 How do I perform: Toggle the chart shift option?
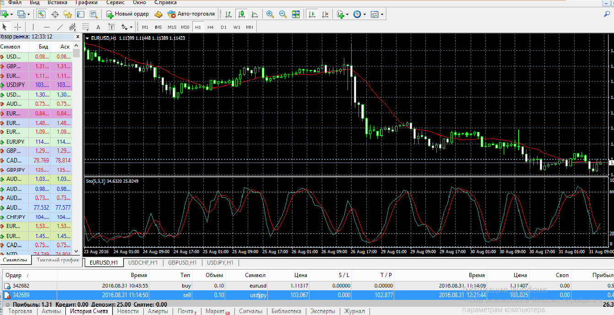[x=325, y=14]
